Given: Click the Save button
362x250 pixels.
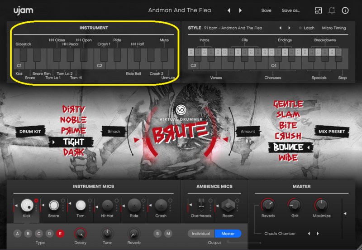Looking at the screenshot, I should (266, 10).
